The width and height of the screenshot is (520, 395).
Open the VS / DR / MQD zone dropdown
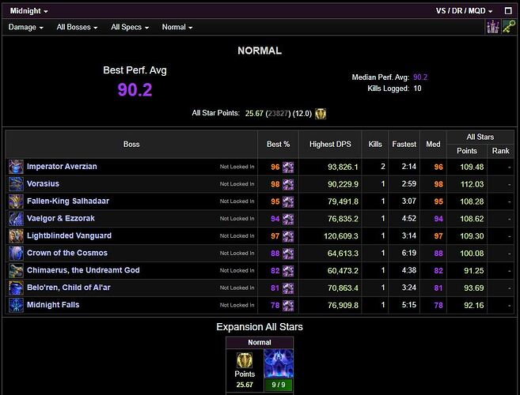[464, 11]
